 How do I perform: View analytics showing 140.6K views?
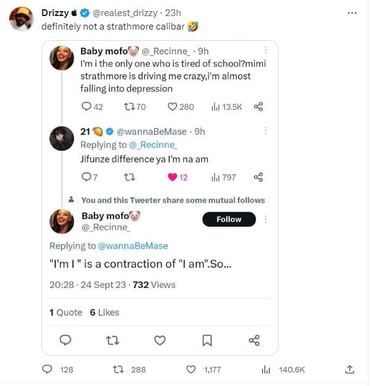click(267, 369)
